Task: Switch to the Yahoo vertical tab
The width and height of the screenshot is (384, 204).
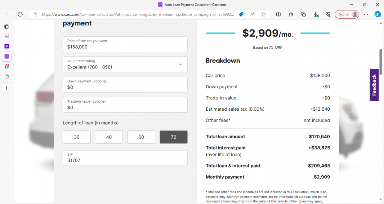Action: [x=7, y=46]
